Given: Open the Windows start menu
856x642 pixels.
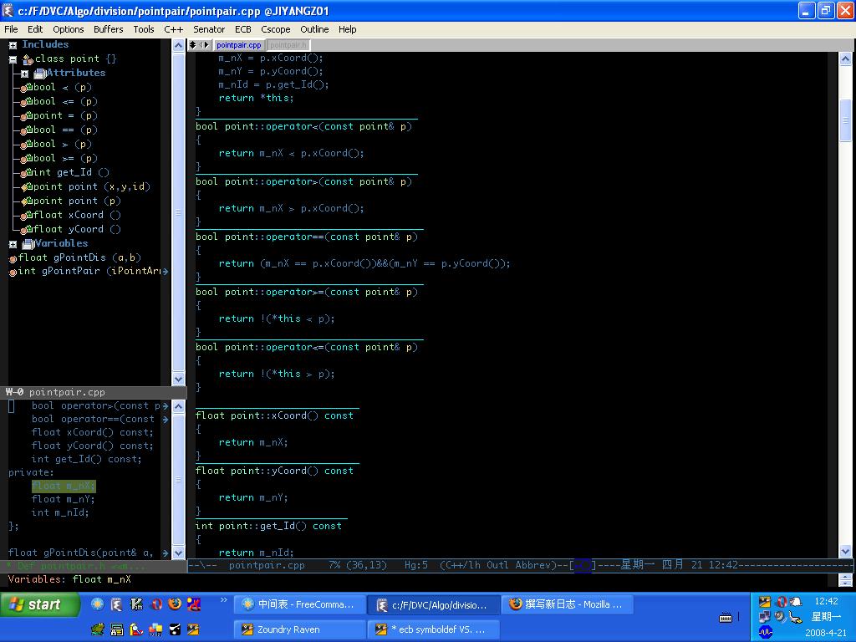Looking at the screenshot, I should pos(40,604).
